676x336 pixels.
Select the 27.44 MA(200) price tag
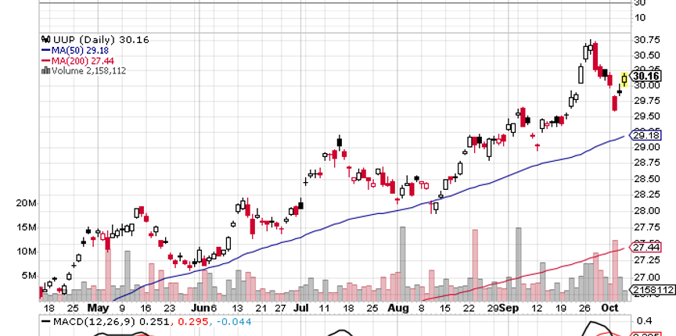point(645,247)
